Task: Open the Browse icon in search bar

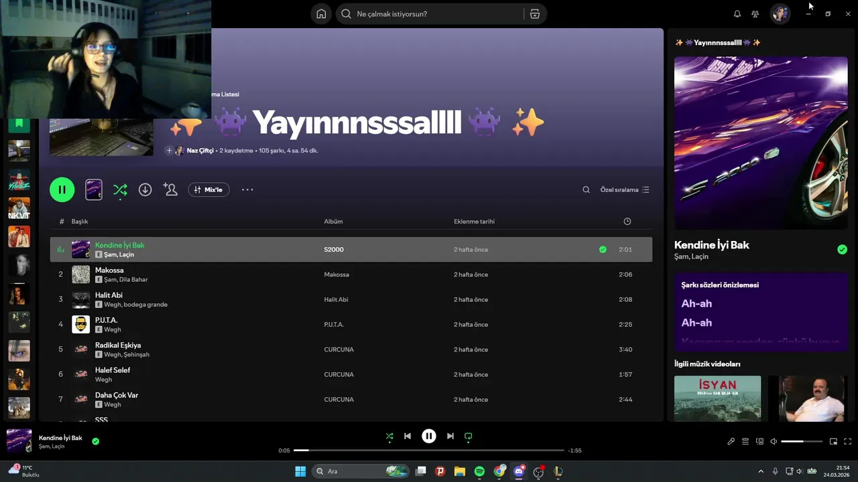Action: [x=534, y=13]
